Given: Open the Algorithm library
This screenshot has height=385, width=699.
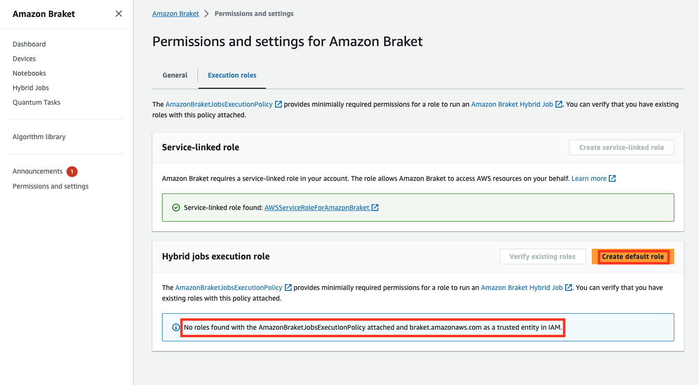Looking at the screenshot, I should pyautogui.click(x=39, y=137).
